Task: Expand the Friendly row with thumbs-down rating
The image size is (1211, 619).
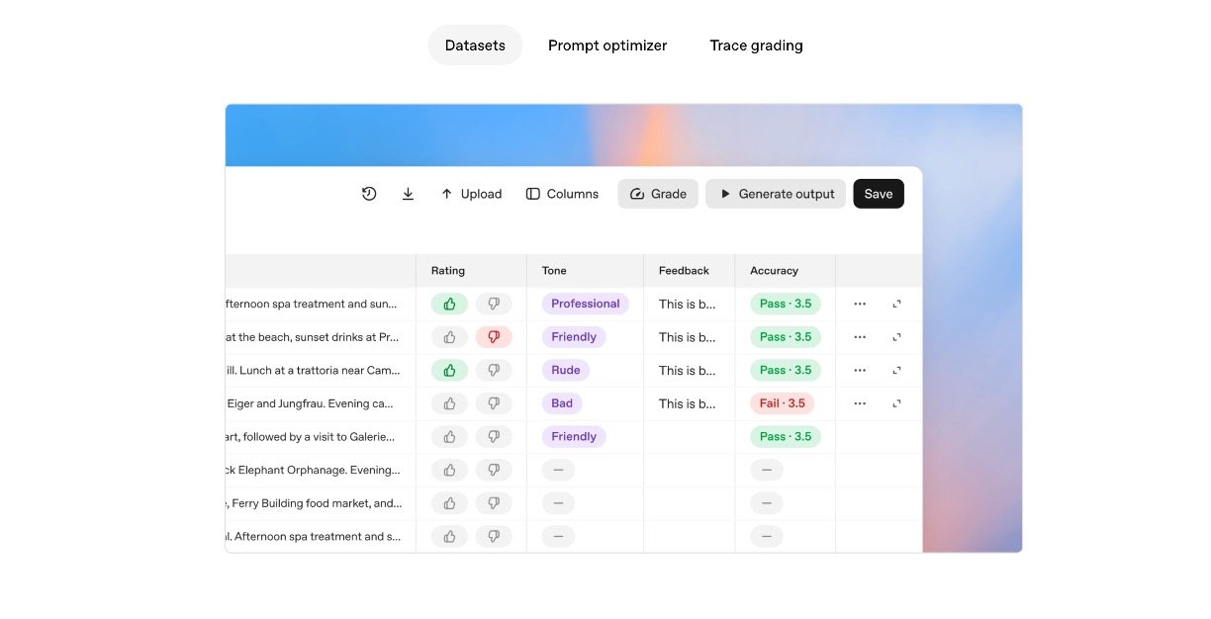Action: (896, 337)
